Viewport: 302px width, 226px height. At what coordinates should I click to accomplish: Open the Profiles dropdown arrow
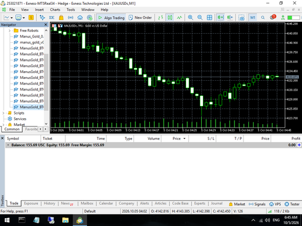pyautogui.click(x=24, y=18)
